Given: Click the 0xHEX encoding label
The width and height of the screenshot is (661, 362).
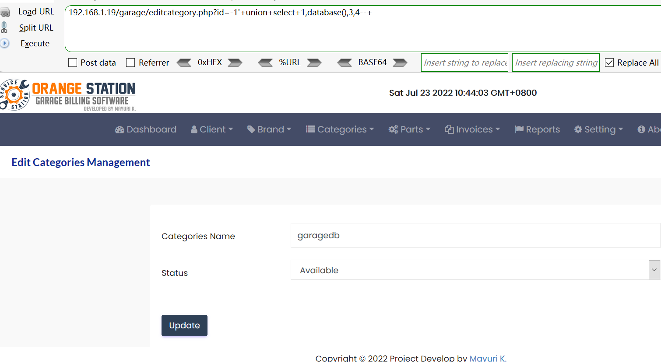Looking at the screenshot, I should [210, 62].
